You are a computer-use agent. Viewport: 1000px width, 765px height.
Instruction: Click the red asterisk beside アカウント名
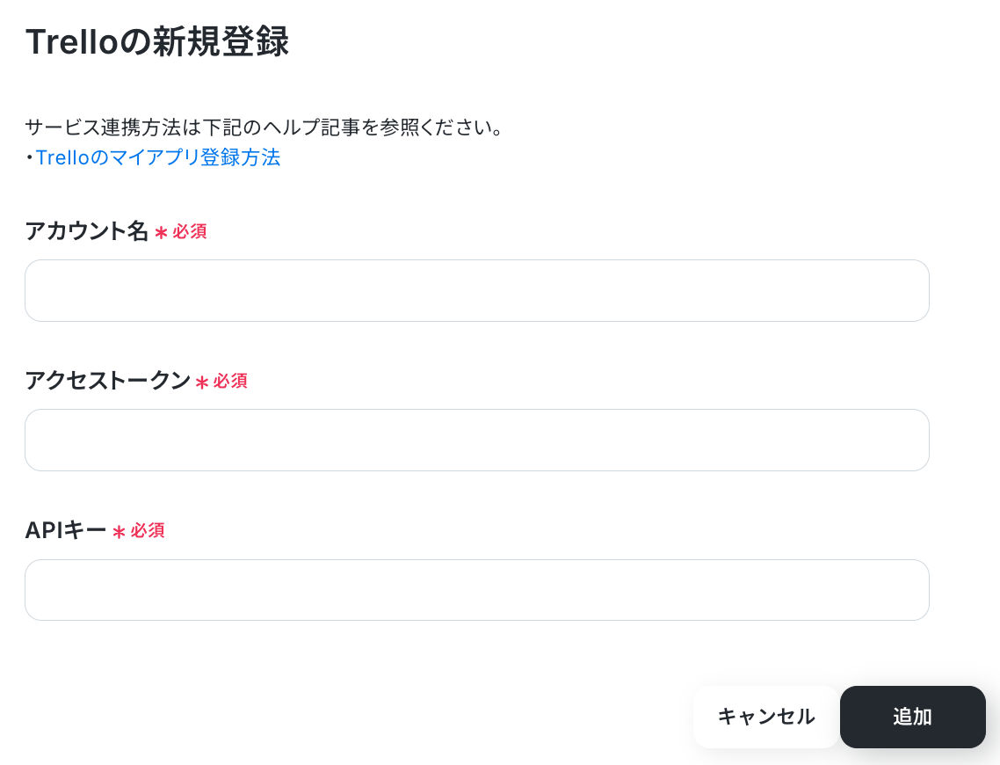pos(162,232)
